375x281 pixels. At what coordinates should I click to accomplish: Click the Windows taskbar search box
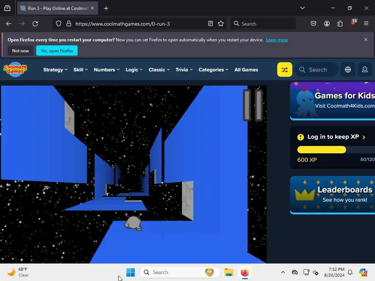180,272
